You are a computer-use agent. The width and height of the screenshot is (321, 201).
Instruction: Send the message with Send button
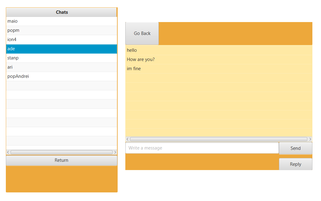[x=296, y=148]
